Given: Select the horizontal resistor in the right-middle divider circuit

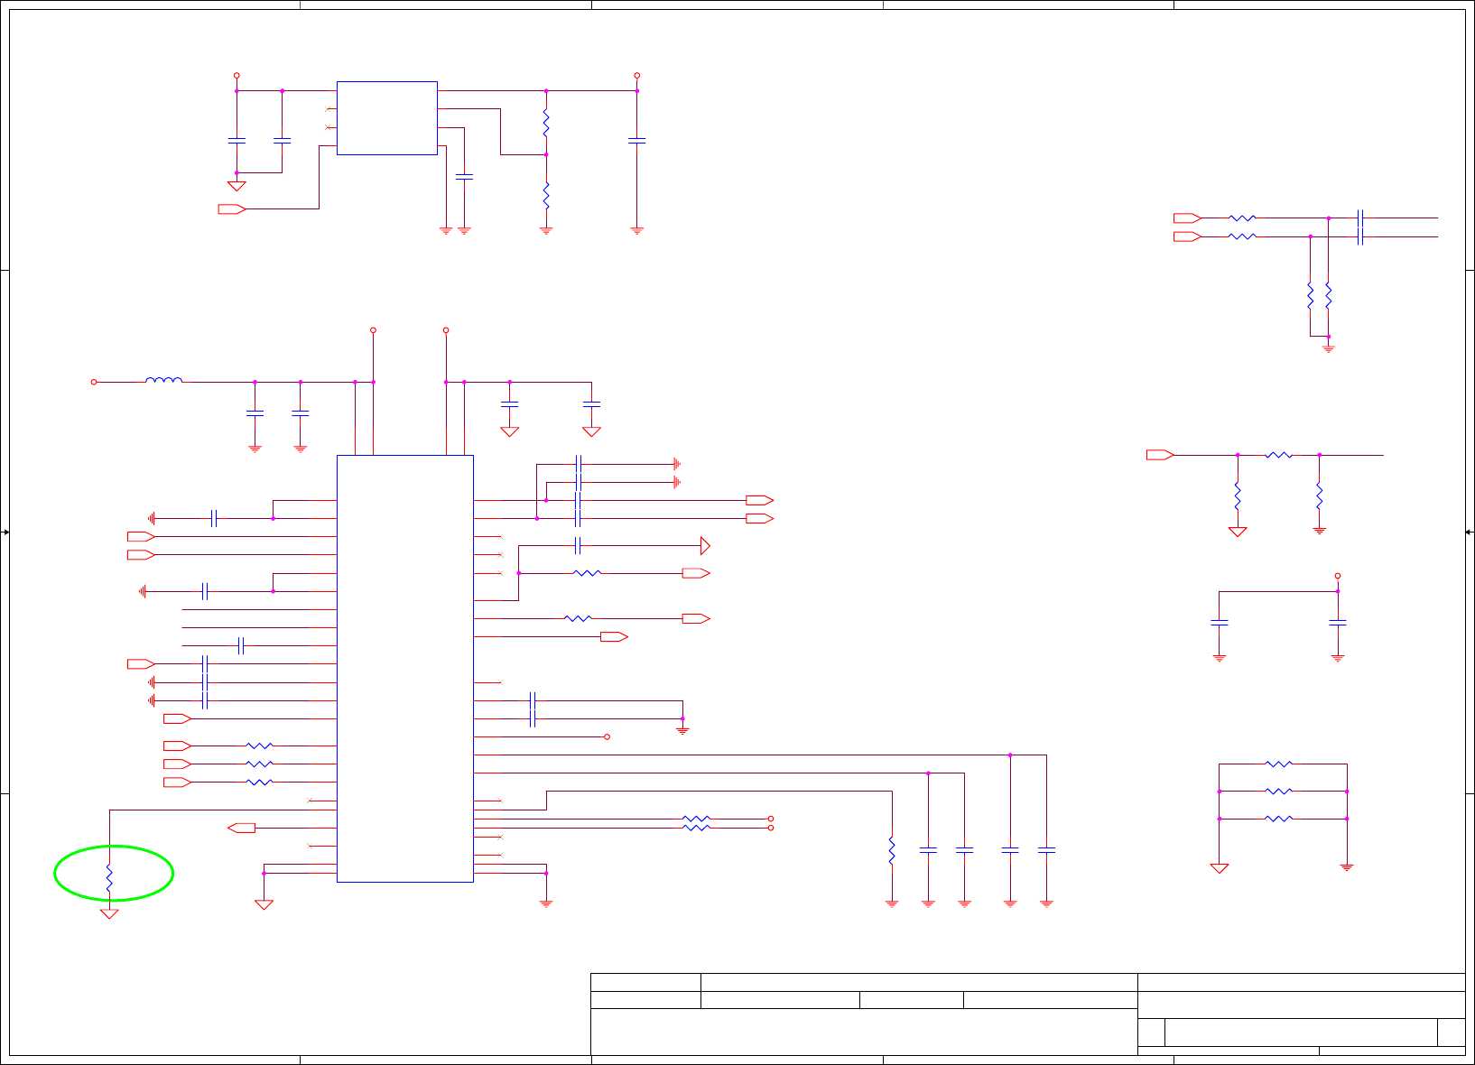Looking at the screenshot, I should 1278,455.
